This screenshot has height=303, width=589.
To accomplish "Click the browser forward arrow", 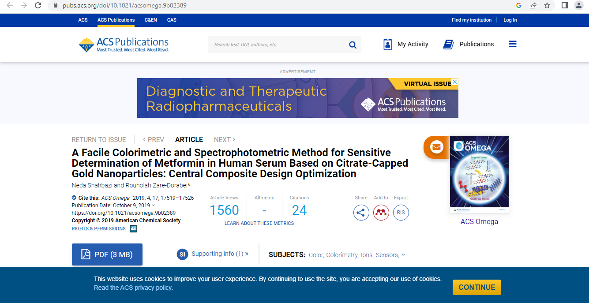I will 24,5.
